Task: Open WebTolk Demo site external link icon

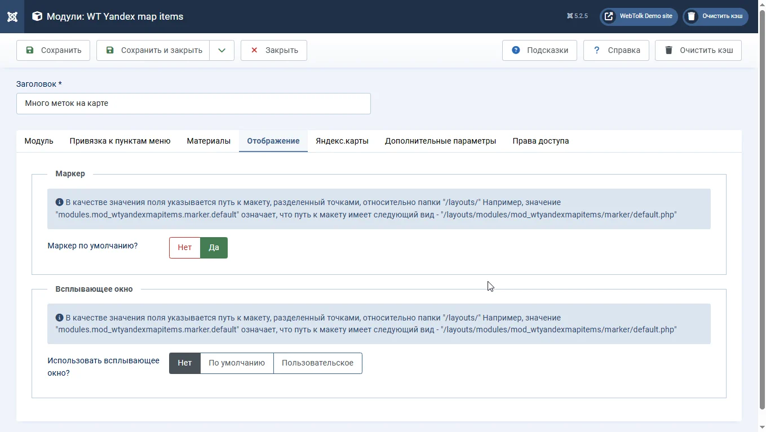Action: pos(609,16)
